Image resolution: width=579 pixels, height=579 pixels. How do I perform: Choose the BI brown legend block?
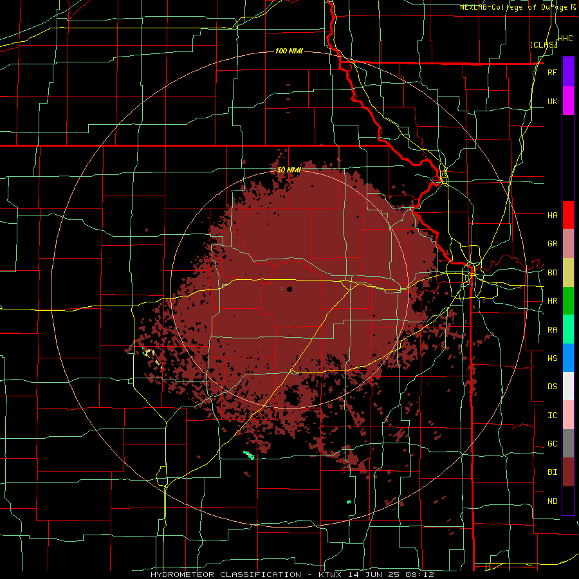click(x=568, y=472)
